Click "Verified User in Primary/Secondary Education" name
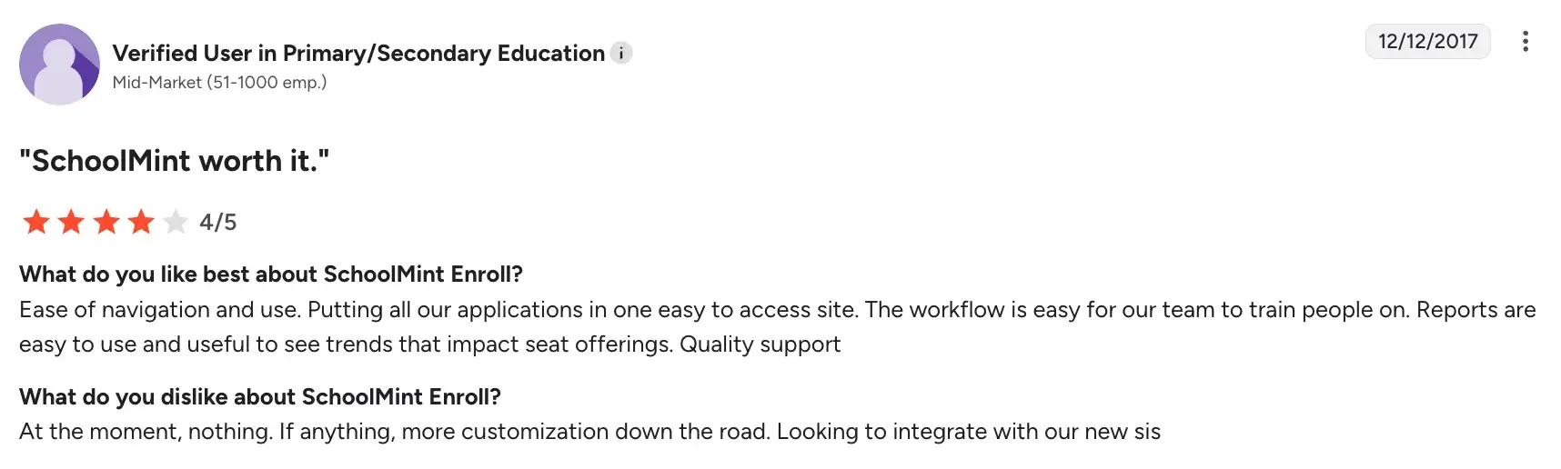The height and width of the screenshot is (469, 1561). [x=358, y=54]
